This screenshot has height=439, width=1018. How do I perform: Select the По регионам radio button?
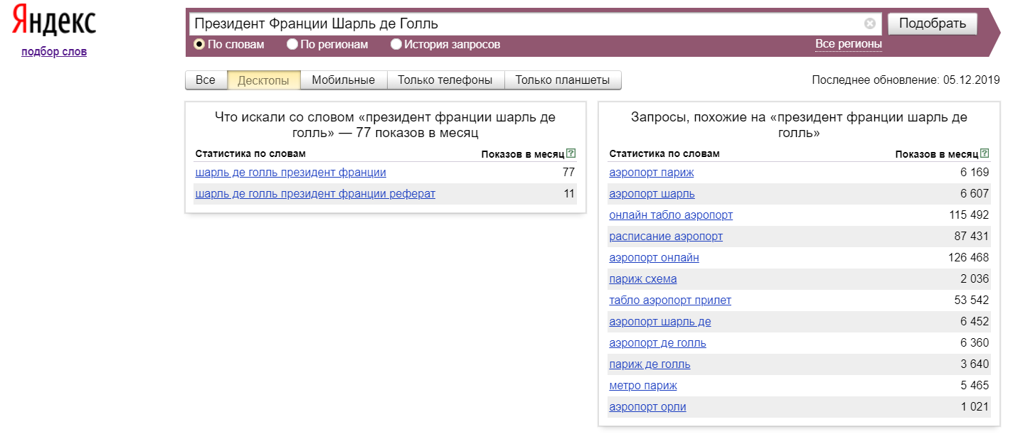click(292, 44)
